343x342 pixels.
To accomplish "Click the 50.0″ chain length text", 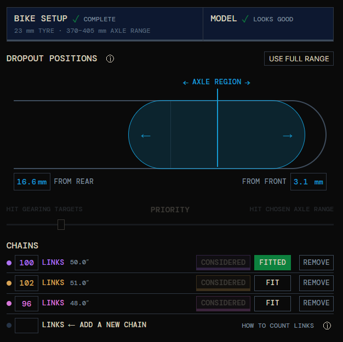I will 79,262.
